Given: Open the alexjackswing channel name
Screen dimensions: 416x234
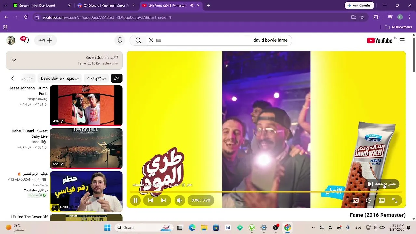Looking at the screenshot, I should tap(37, 99).
